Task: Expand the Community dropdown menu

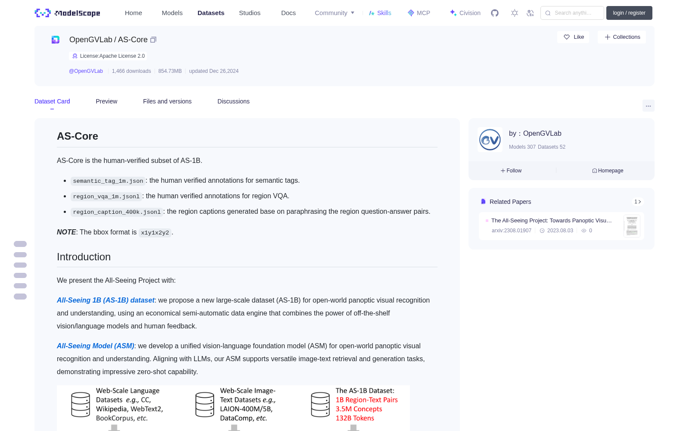Action: pos(335,13)
